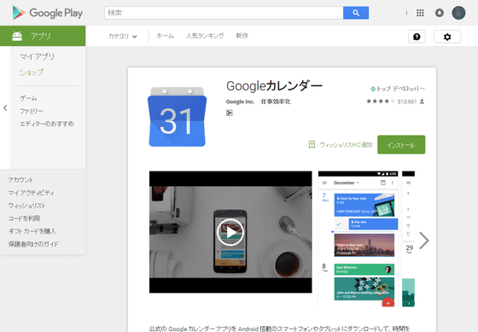Image resolution: width=478 pixels, height=332 pixels.
Task: Open the settings gear icon
Action: [447, 37]
